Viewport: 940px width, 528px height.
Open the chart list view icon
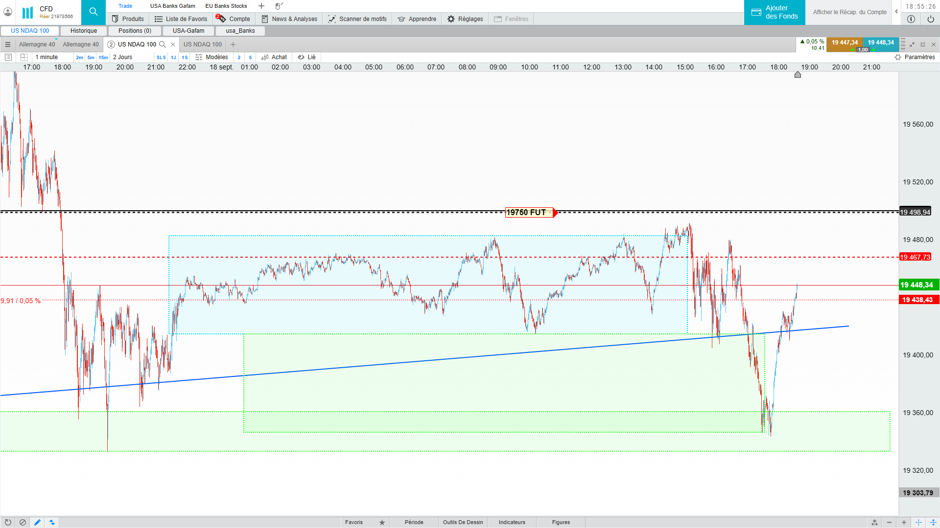pos(8,57)
